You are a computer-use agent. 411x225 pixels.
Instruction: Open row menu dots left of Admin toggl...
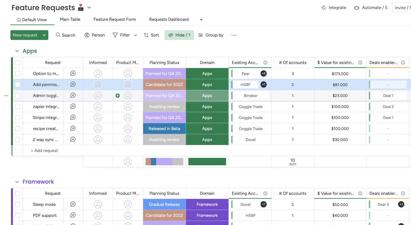coord(6,96)
